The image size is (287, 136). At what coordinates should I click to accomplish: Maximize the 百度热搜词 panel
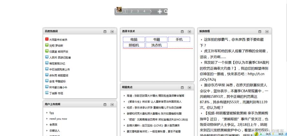[105, 32]
